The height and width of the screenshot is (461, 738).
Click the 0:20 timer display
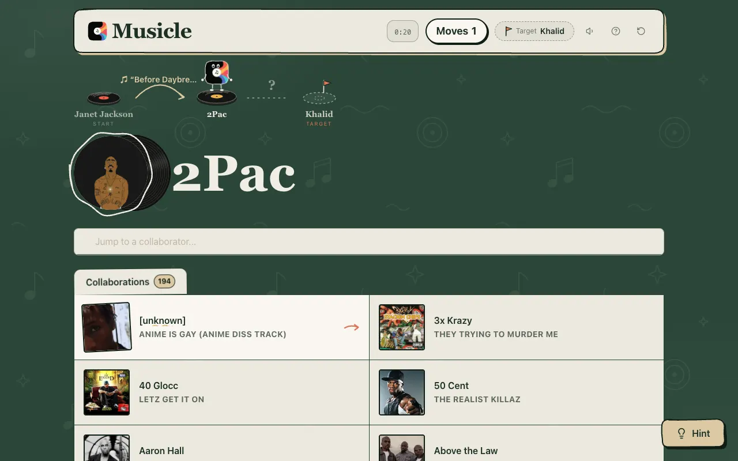(402, 32)
